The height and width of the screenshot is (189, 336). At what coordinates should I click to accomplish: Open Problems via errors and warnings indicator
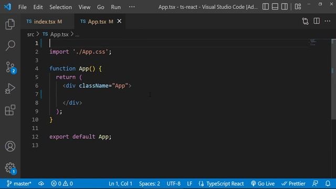[x=62, y=184]
